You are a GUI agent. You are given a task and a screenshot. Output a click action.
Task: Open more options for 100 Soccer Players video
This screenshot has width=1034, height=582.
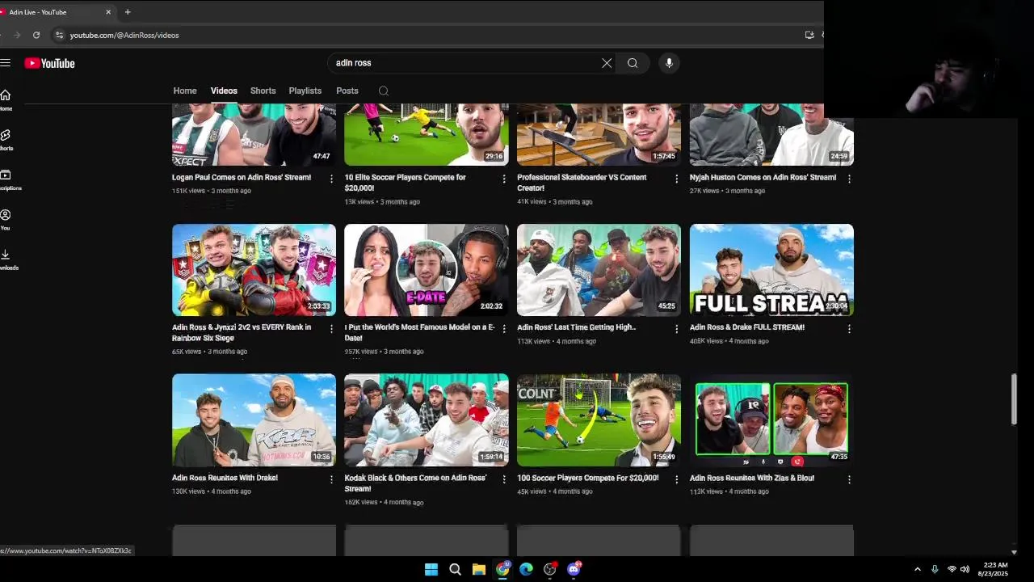(677, 479)
